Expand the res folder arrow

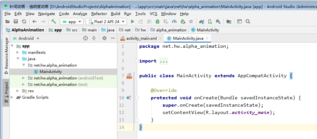[18, 91]
